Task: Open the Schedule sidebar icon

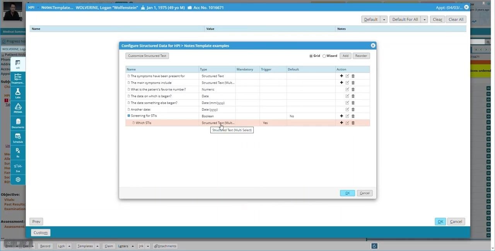Action: pyautogui.click(x=18, y=138)
